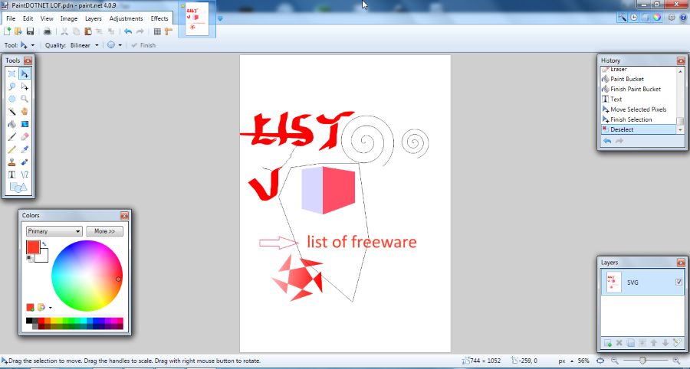Image resolution: width=690 pixels, height=369 pixels.
Task: Open layer properties icon in Layers panel
Action: 677,343
